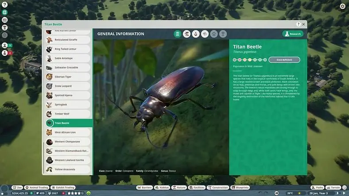Open the Habitat build menu
The image size is (349, 196).
point(162,188)
